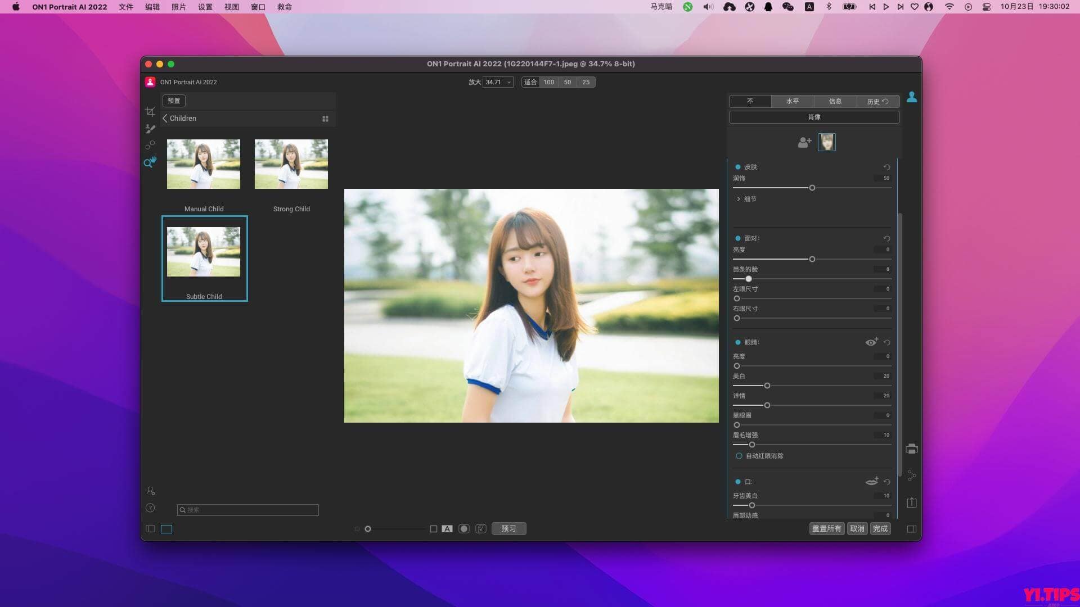Viewport: 1080px width, 607px height.
Task: Open the 照片 menu in menu bar
Action: pos(179,7)
